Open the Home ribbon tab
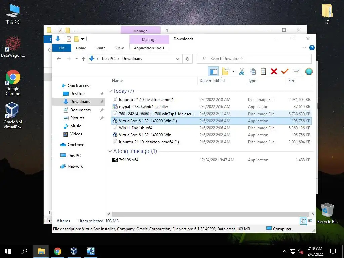This screenshot has height=258, width=344. tap(81, 48)
